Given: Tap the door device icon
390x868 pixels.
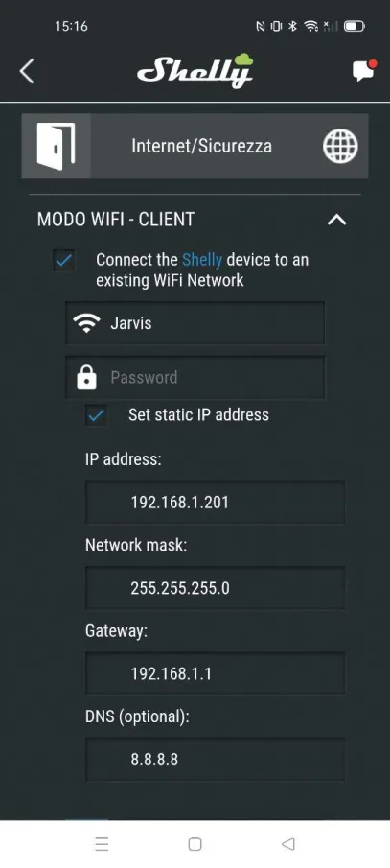Looking at the screenshot, I should click(x=56, y=146).
